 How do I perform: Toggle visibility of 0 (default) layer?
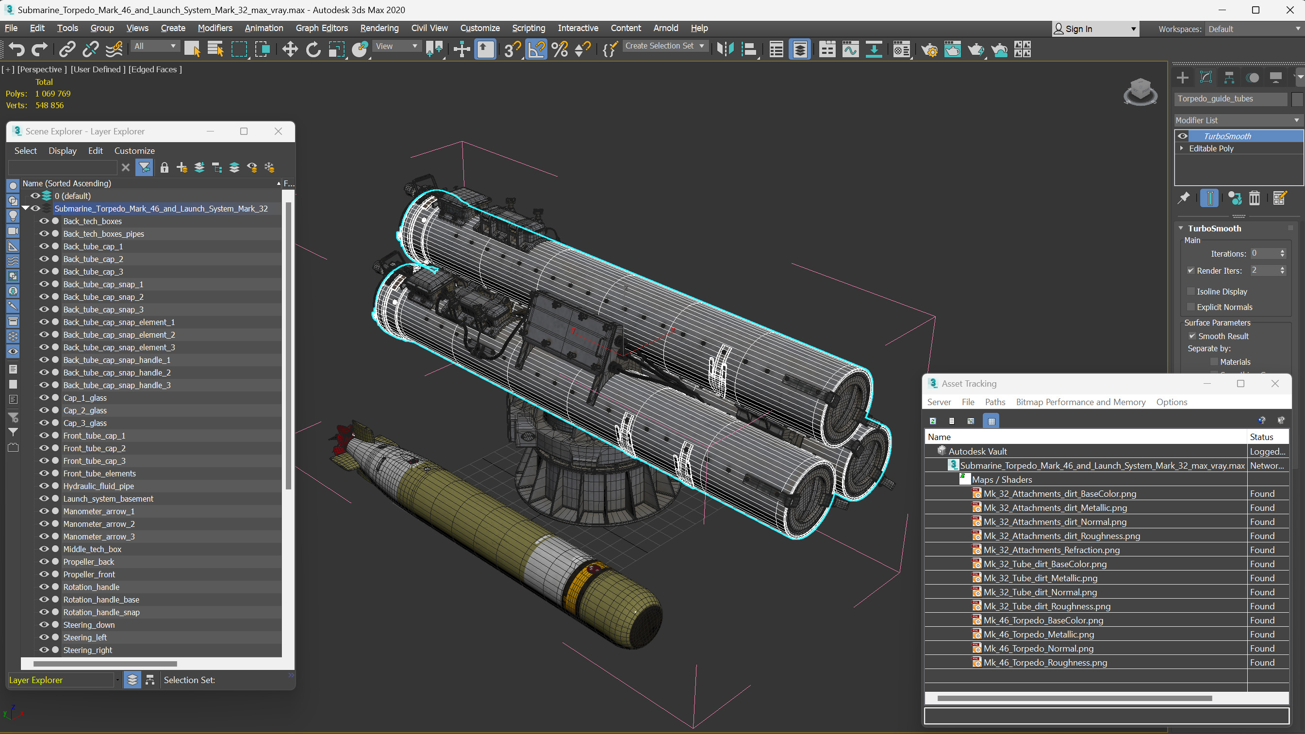click(35, 196)
